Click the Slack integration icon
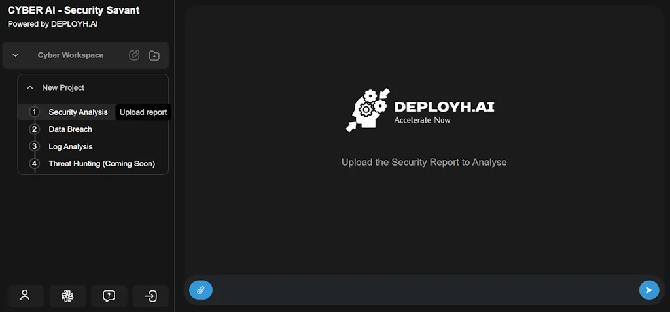The width and height of the screenshot is (670, 312). coord(67,296)
